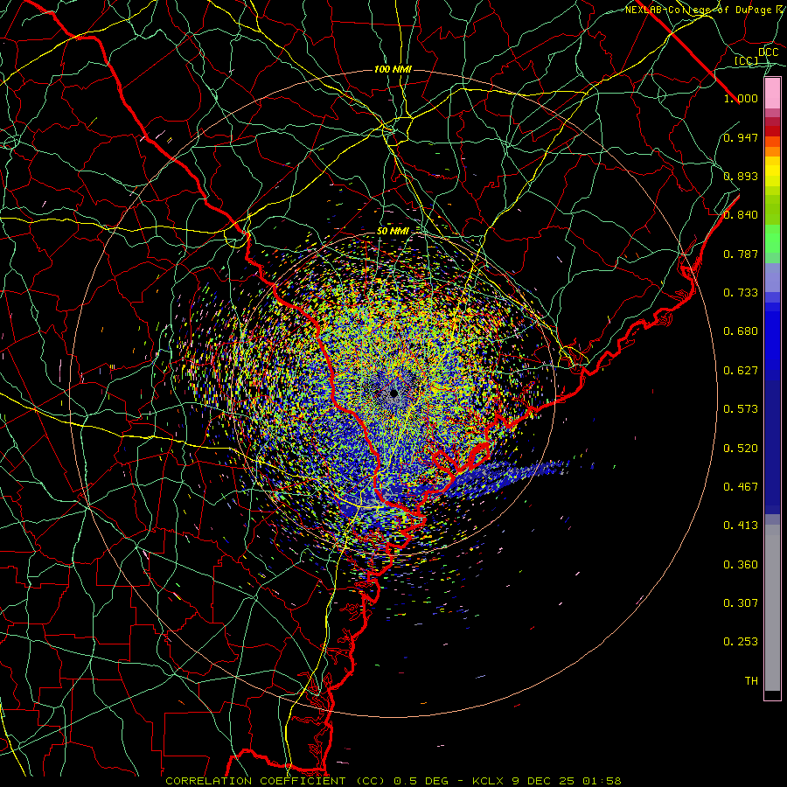Click the black radar site dot at map center
The height and width of the screenshot is (787, 787).
(x=394, y=393)
